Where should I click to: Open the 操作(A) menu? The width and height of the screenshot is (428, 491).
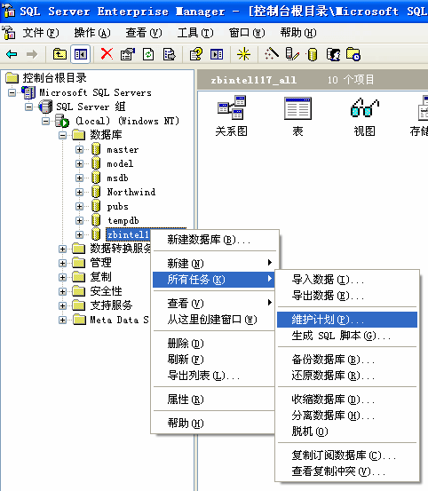pyautogui.click(x=92, y=33)
